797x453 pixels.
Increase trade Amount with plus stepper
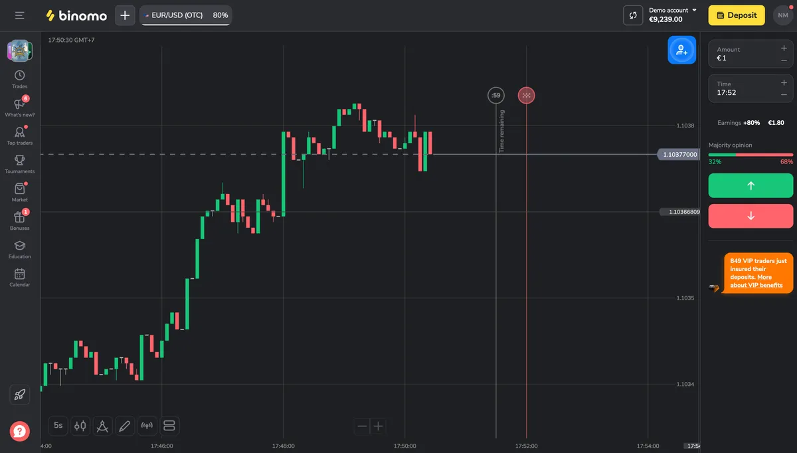click(784, 48)
